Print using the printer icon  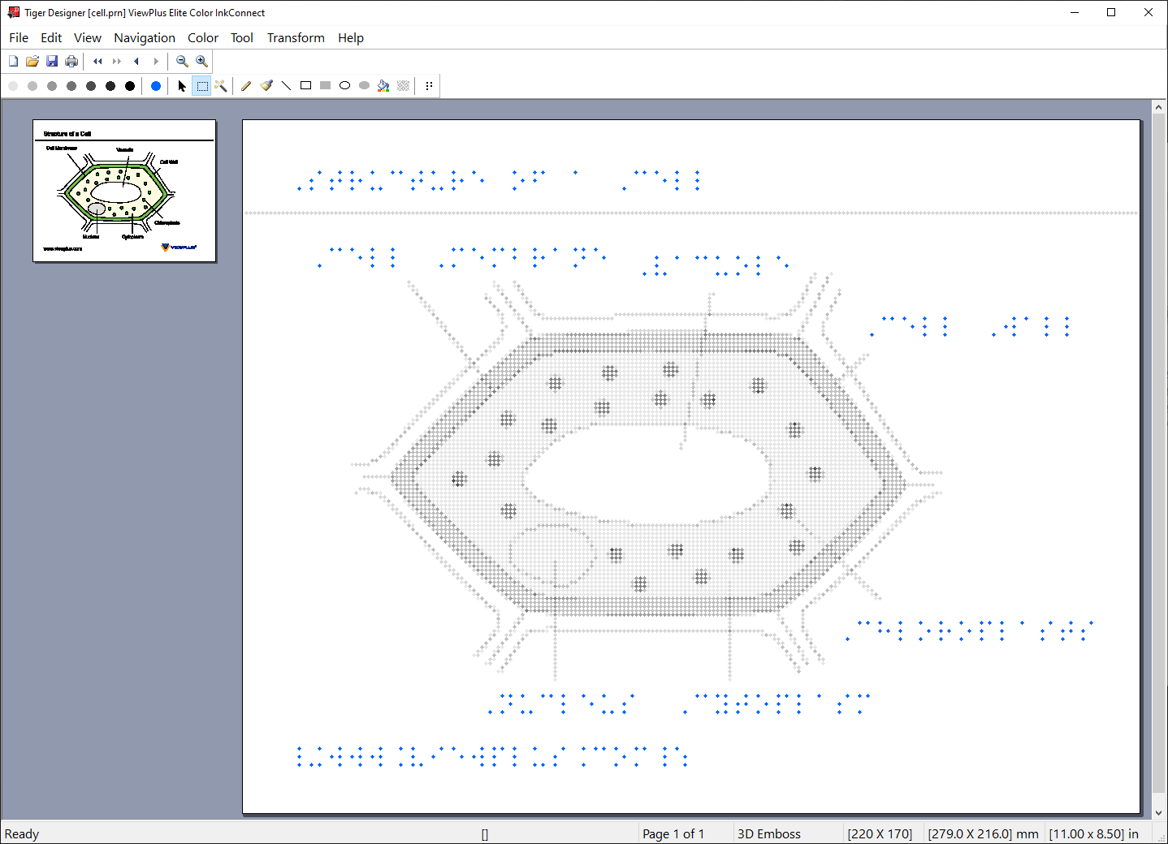[71, 62]
